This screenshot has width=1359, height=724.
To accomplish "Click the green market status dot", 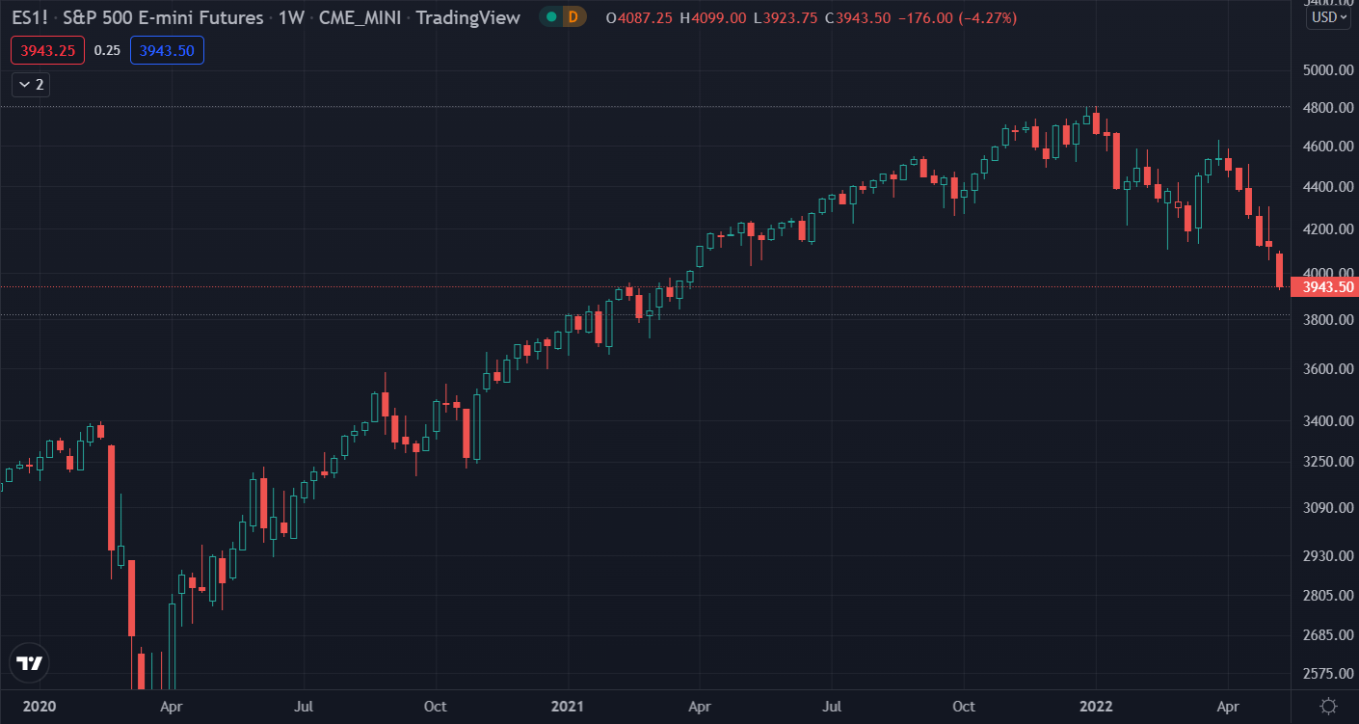I will point(550,17).
